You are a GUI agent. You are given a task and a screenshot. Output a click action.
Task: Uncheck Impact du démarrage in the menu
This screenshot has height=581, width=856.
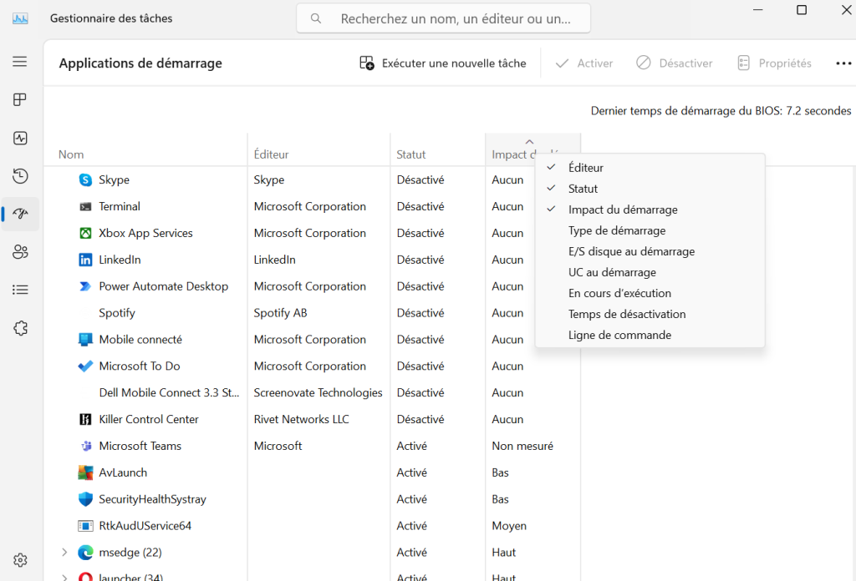tap(650, 210)
